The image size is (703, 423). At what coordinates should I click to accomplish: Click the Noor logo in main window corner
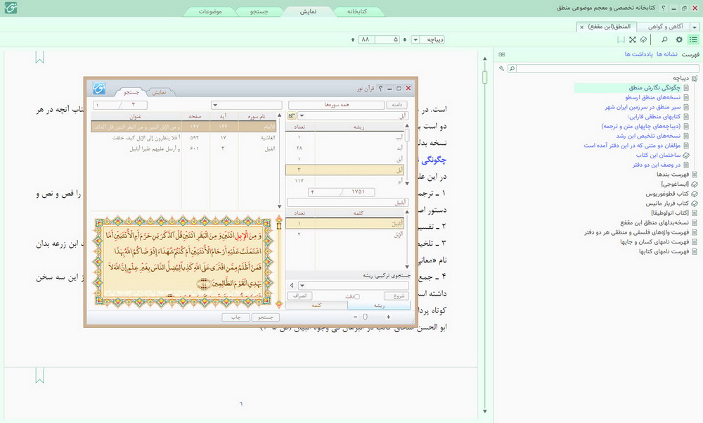pos(11,8)
